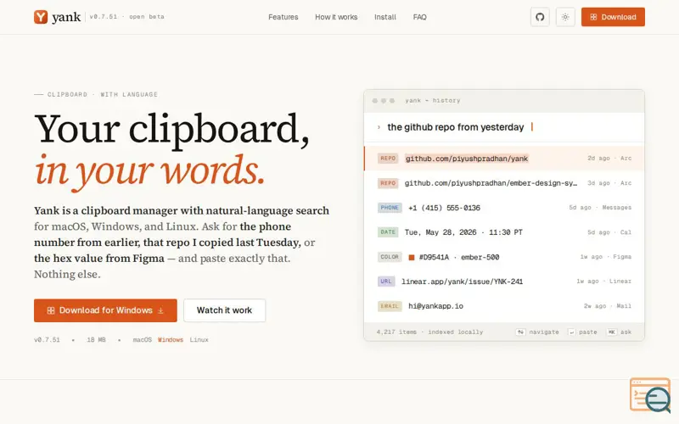
Task: Select the Tue, May 28, 2026 date entry
Action: [504, 232]
